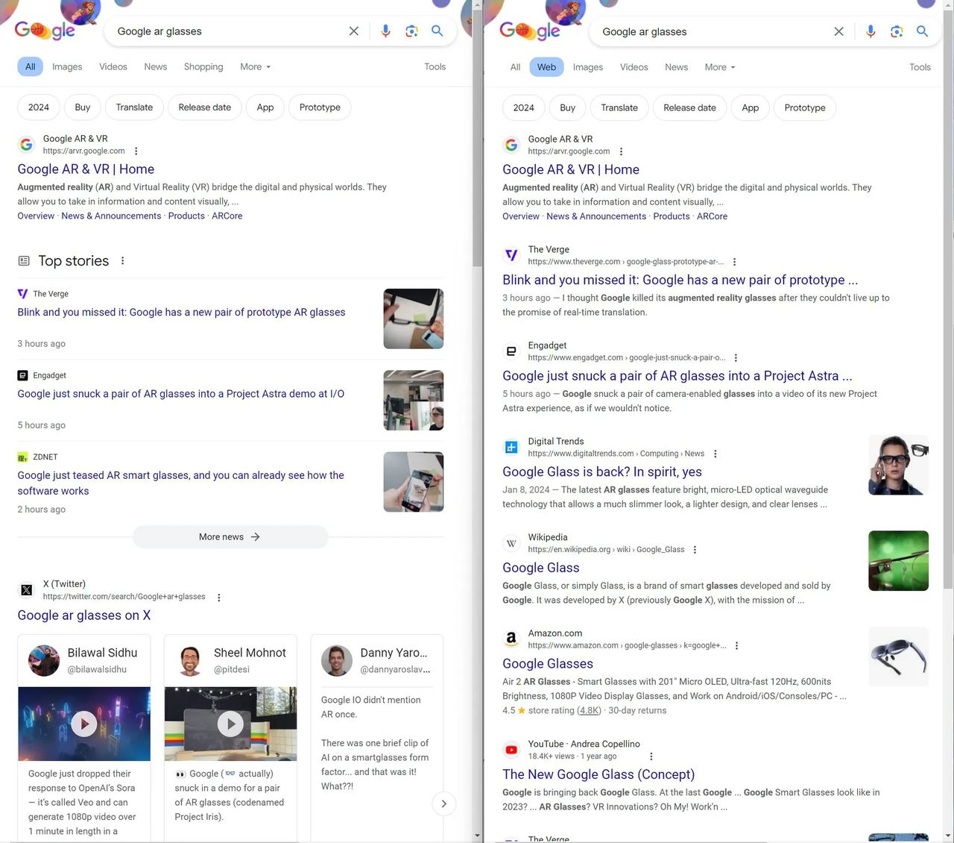Play Bilawal Sidhu's video post
Image resolution: width=954 pixels, height=843 pixels.
click(83, 724)
